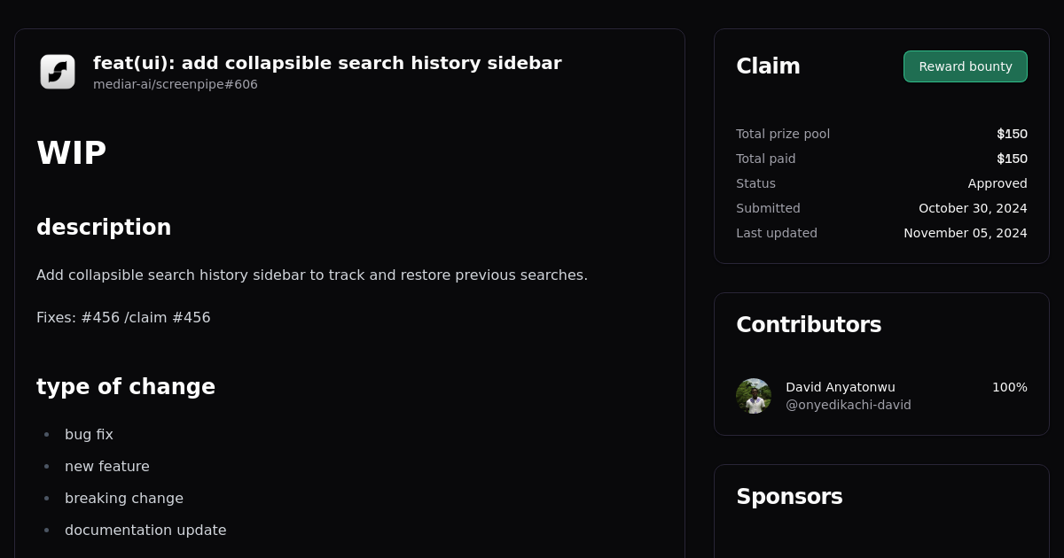The width and height of the screenshot is (1064, 558).
Task: Open the description section heading
Action: click(x=104, y=227)
